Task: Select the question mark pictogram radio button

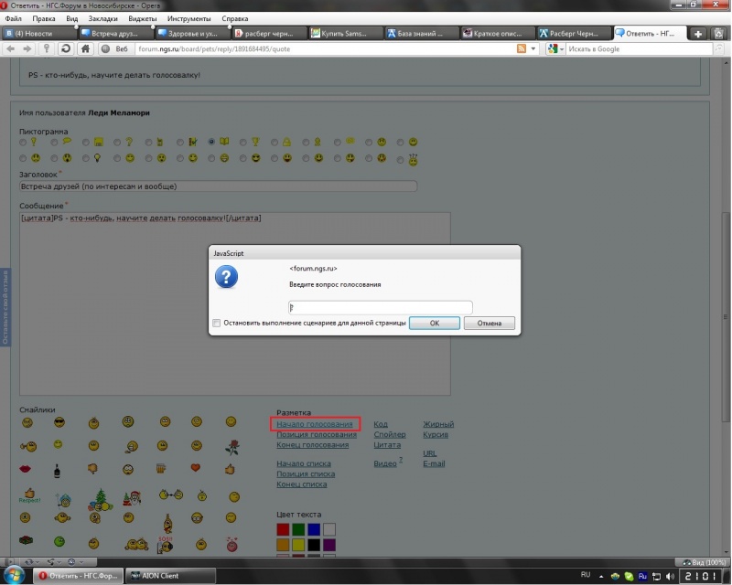Action: pyautogui.click(x=118, y=143)
